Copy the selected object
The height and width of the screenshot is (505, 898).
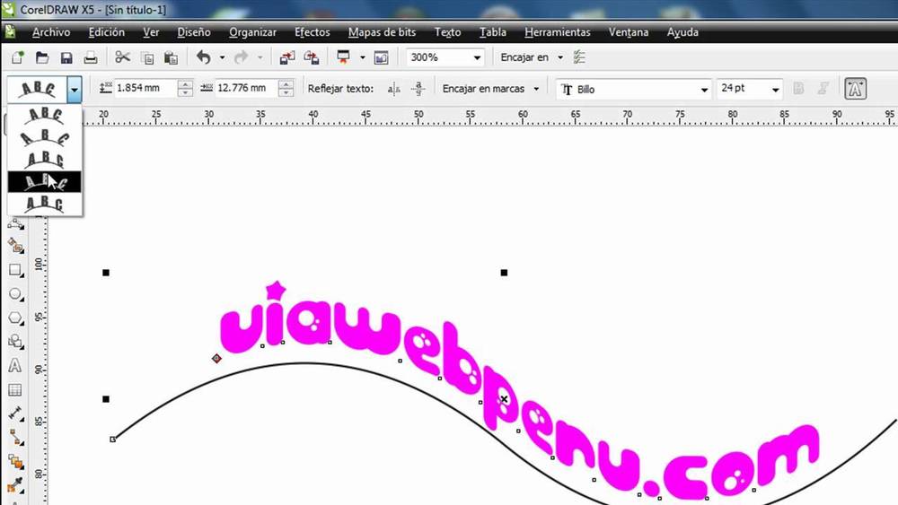click(x=147, y=57)
